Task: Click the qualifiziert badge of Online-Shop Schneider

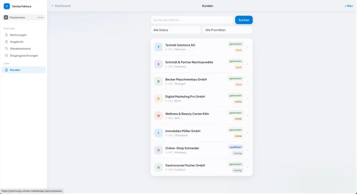Action: point(236,147)
